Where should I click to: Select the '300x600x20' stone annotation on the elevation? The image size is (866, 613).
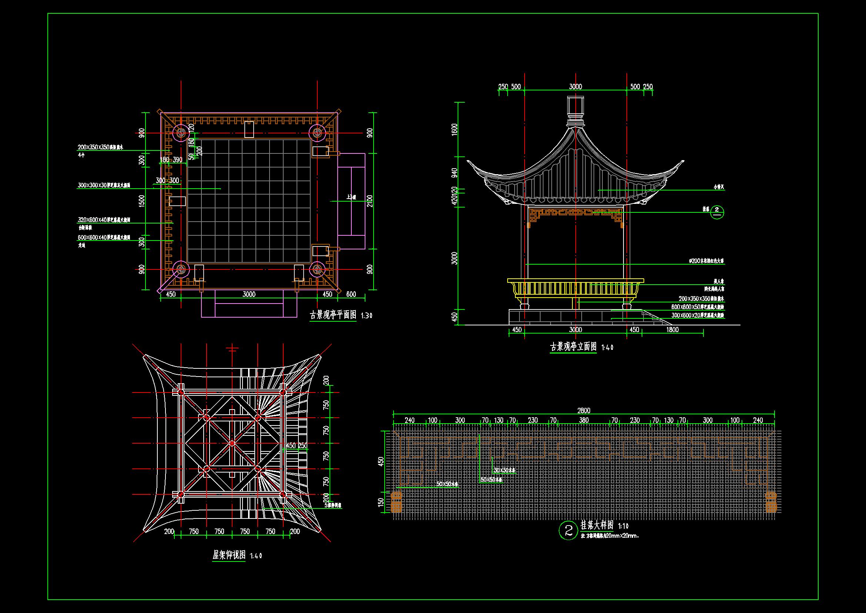(x=698, y=315)
